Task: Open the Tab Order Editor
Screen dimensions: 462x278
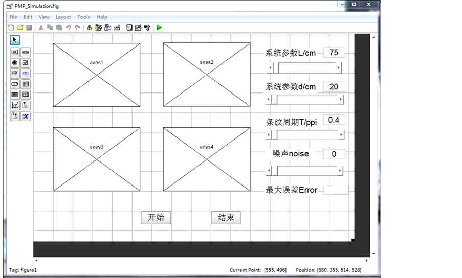Action: 107,28
